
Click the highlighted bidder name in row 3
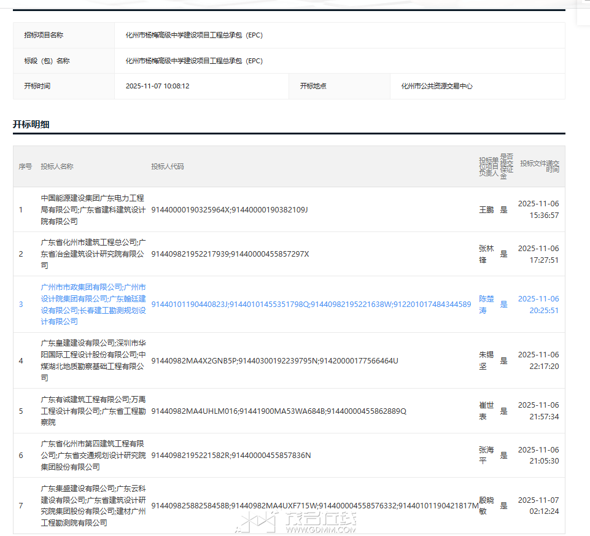(x=93, y=304)
